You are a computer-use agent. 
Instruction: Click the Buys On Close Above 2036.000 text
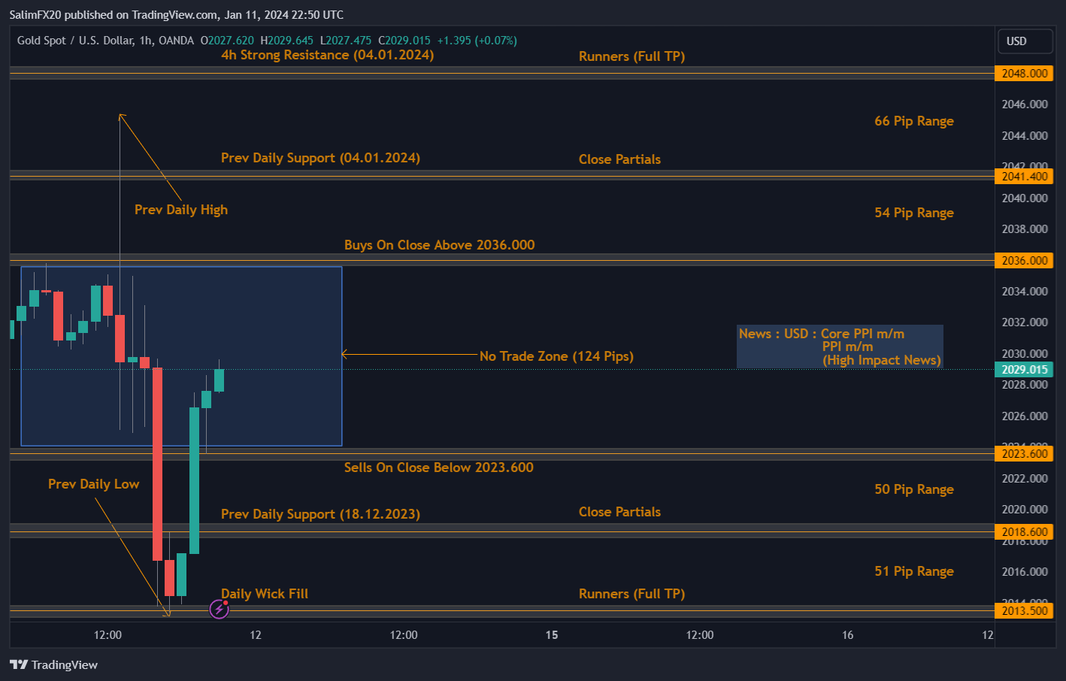(x=439, y=244)
